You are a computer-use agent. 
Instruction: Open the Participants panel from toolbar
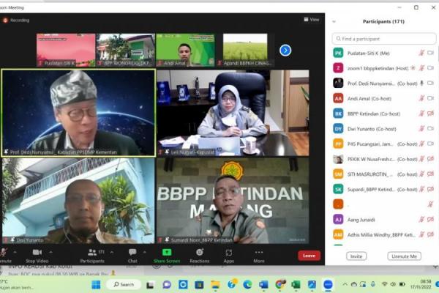[92, 256]
